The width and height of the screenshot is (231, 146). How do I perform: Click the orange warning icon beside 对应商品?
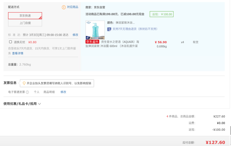coord(64,7)
